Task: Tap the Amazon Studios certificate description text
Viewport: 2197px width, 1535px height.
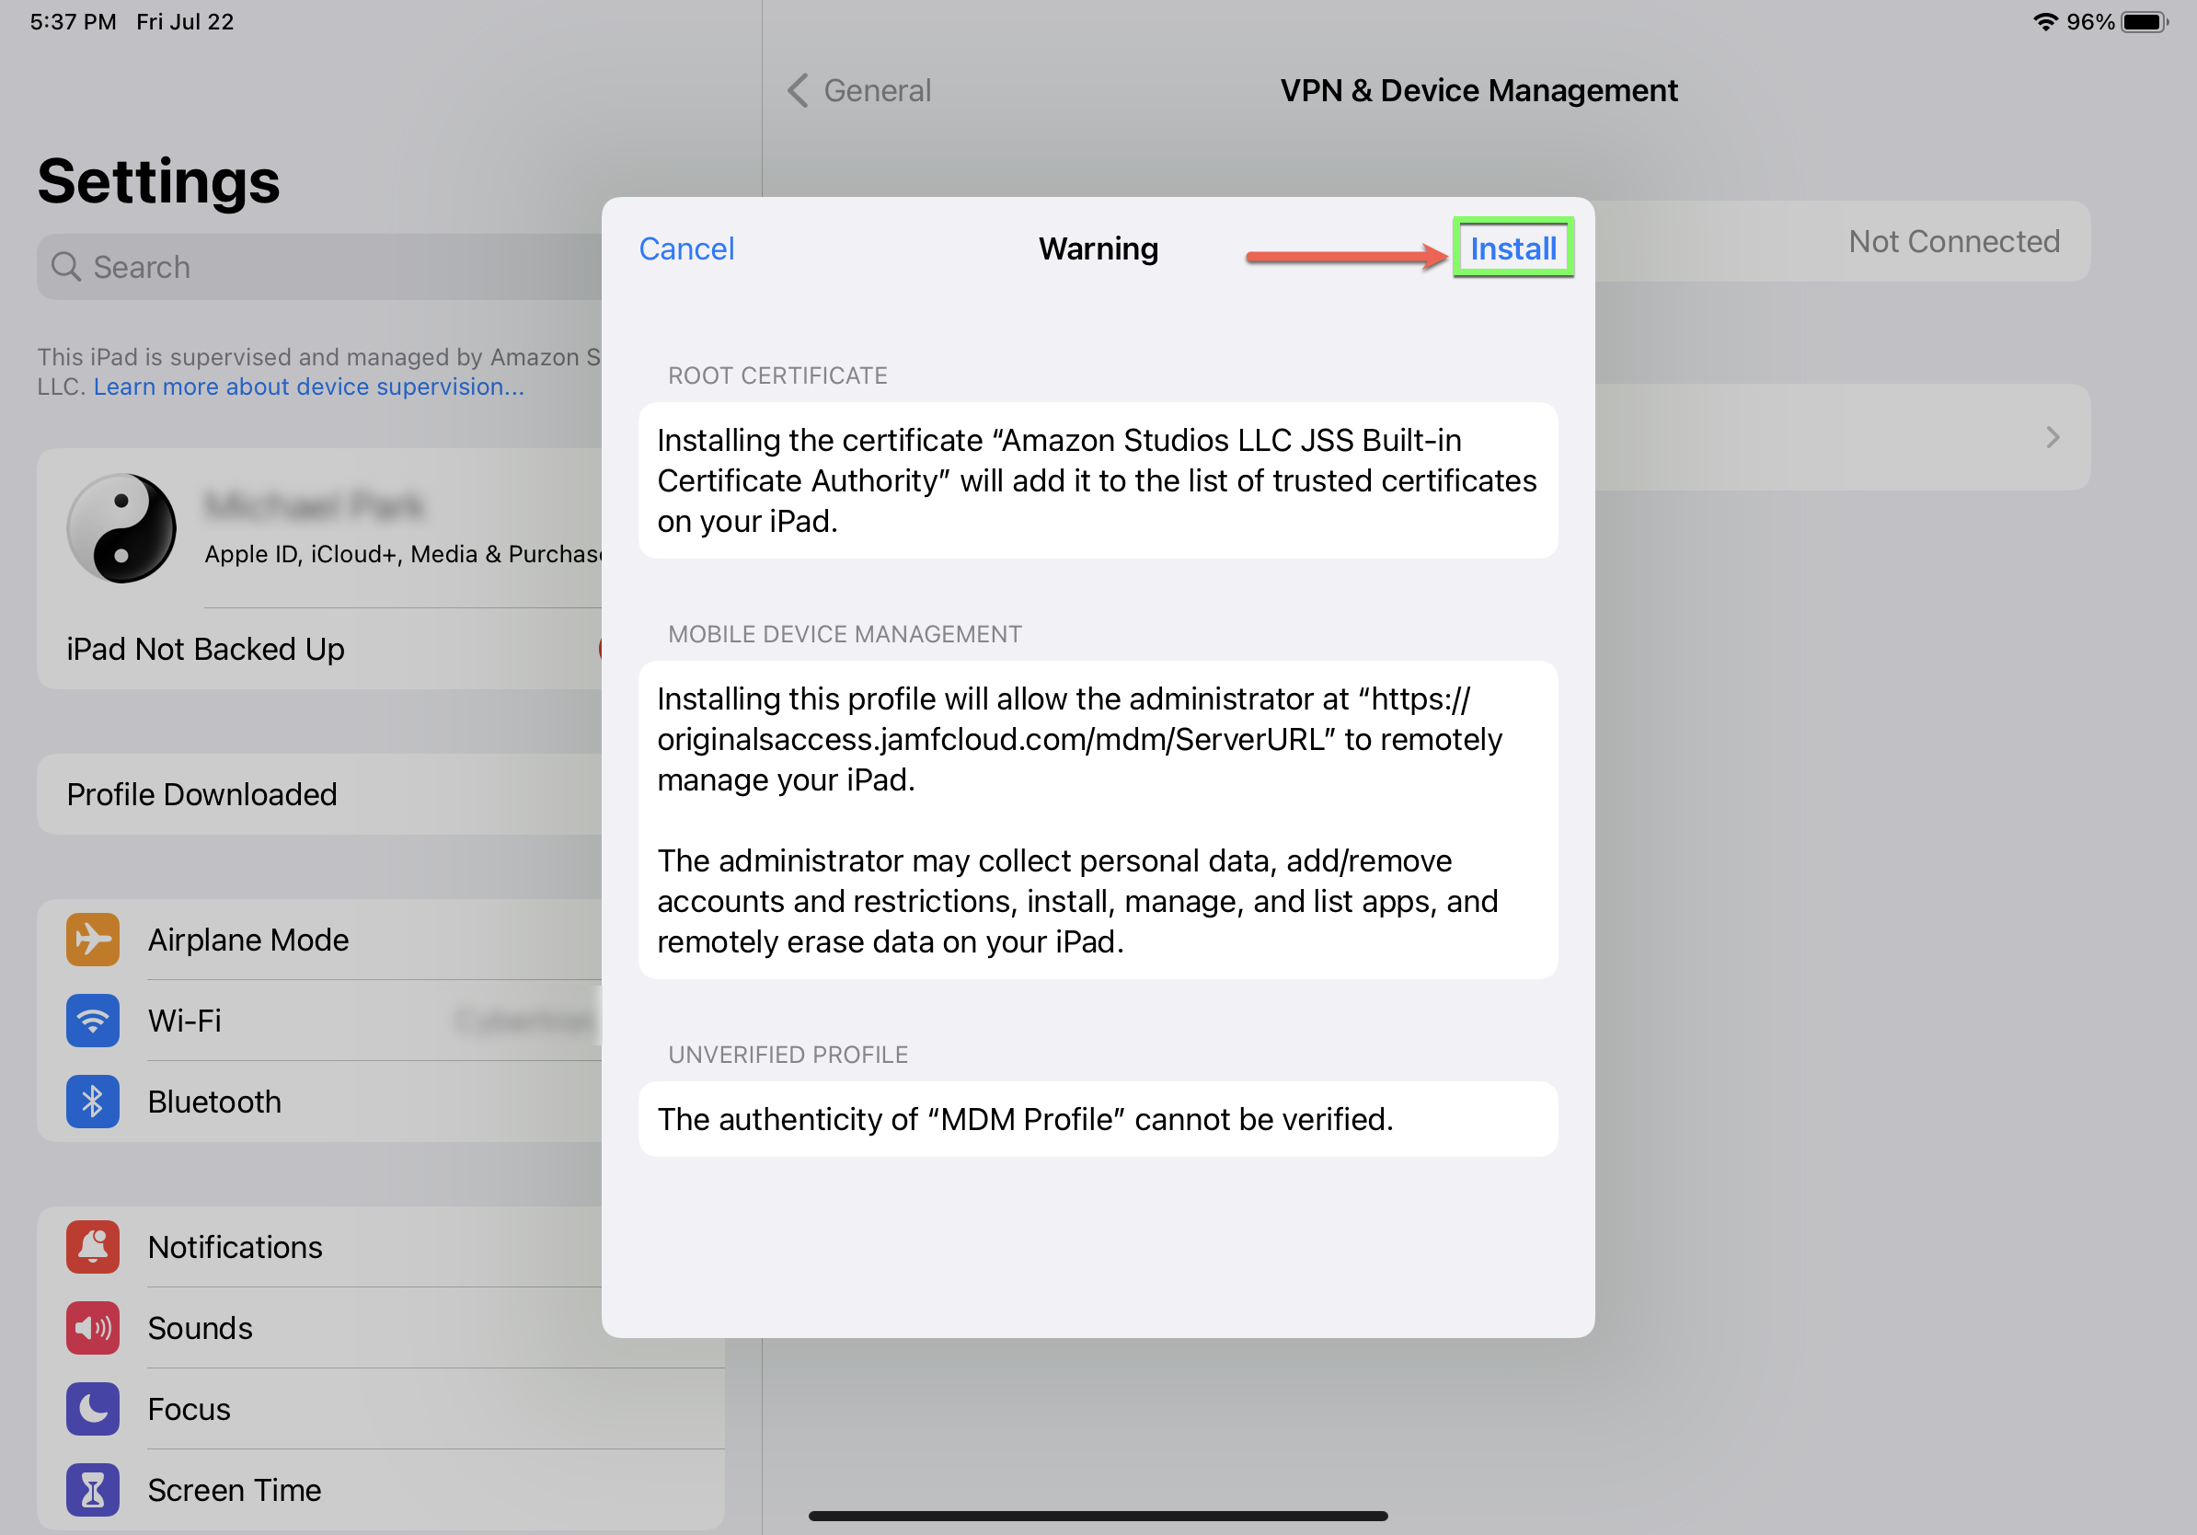Action: click(1098, 480)
